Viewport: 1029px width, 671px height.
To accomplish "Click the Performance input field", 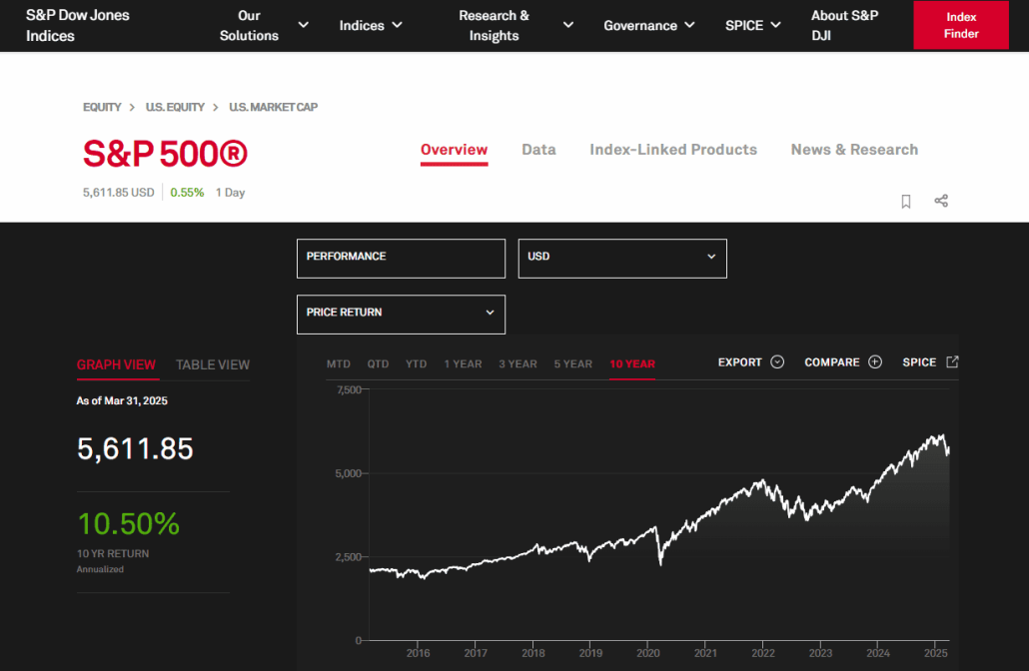I will [400, 258].
